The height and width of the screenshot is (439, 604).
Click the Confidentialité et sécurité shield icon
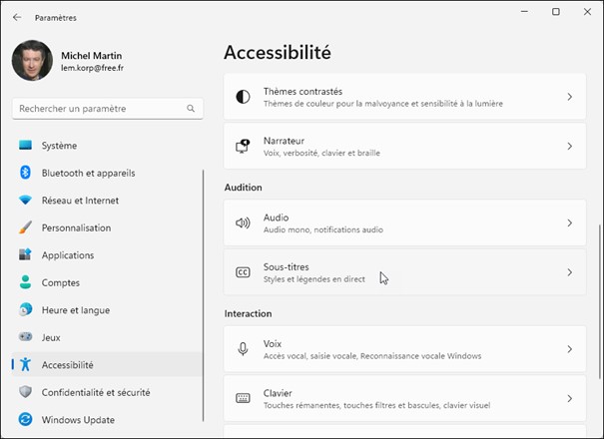click(x=25, y=392)
